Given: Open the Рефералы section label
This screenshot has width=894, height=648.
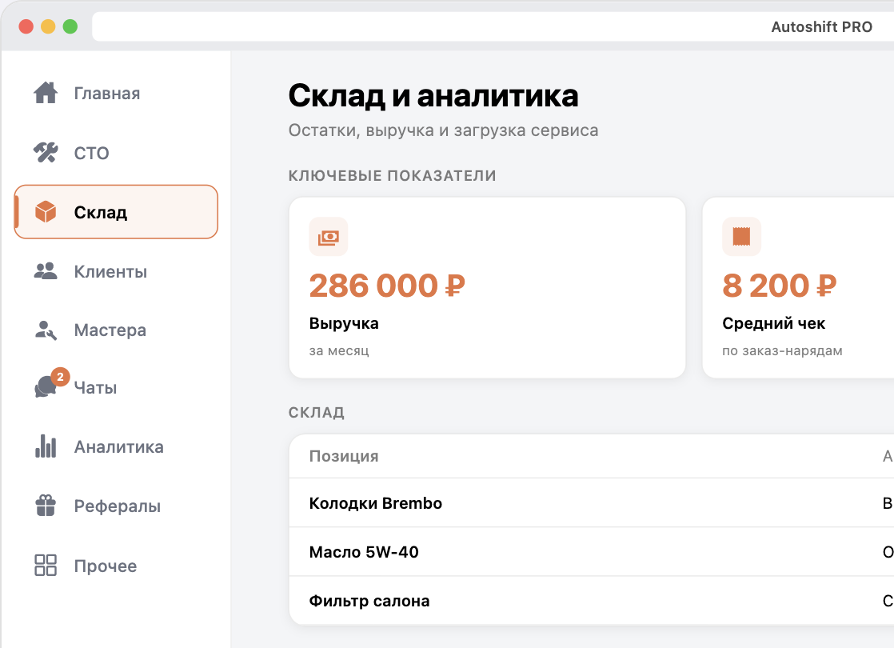Looking at the screenshot, I should (118, 506).
